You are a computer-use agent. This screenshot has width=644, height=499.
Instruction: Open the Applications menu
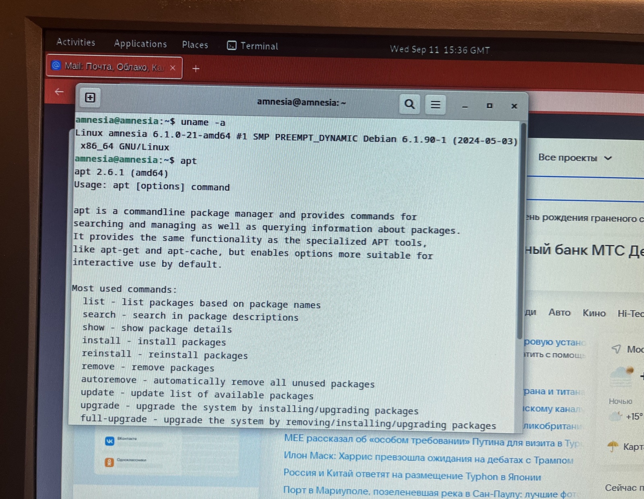point(140,44)
